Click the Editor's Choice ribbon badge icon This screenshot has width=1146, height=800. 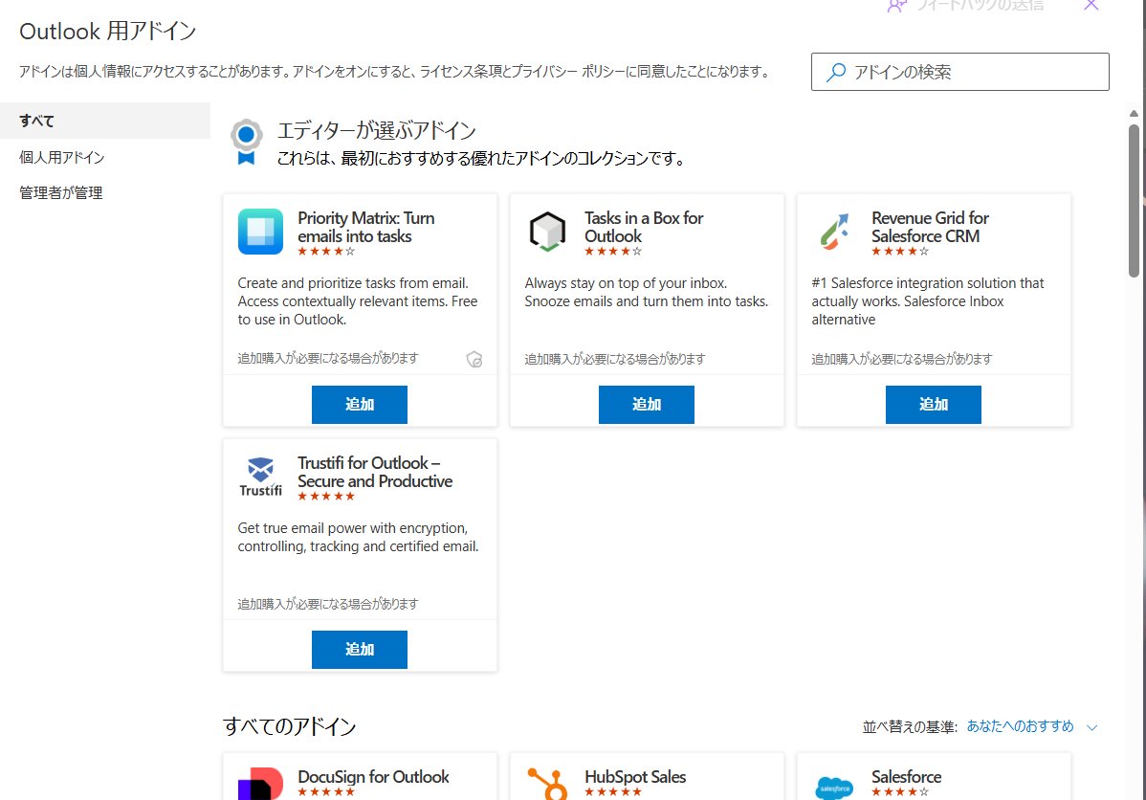coord(246,142)
